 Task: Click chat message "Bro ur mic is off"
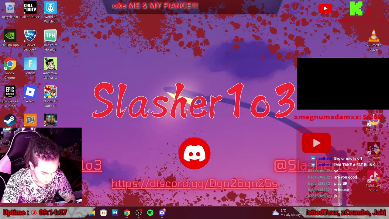(348, 158)
